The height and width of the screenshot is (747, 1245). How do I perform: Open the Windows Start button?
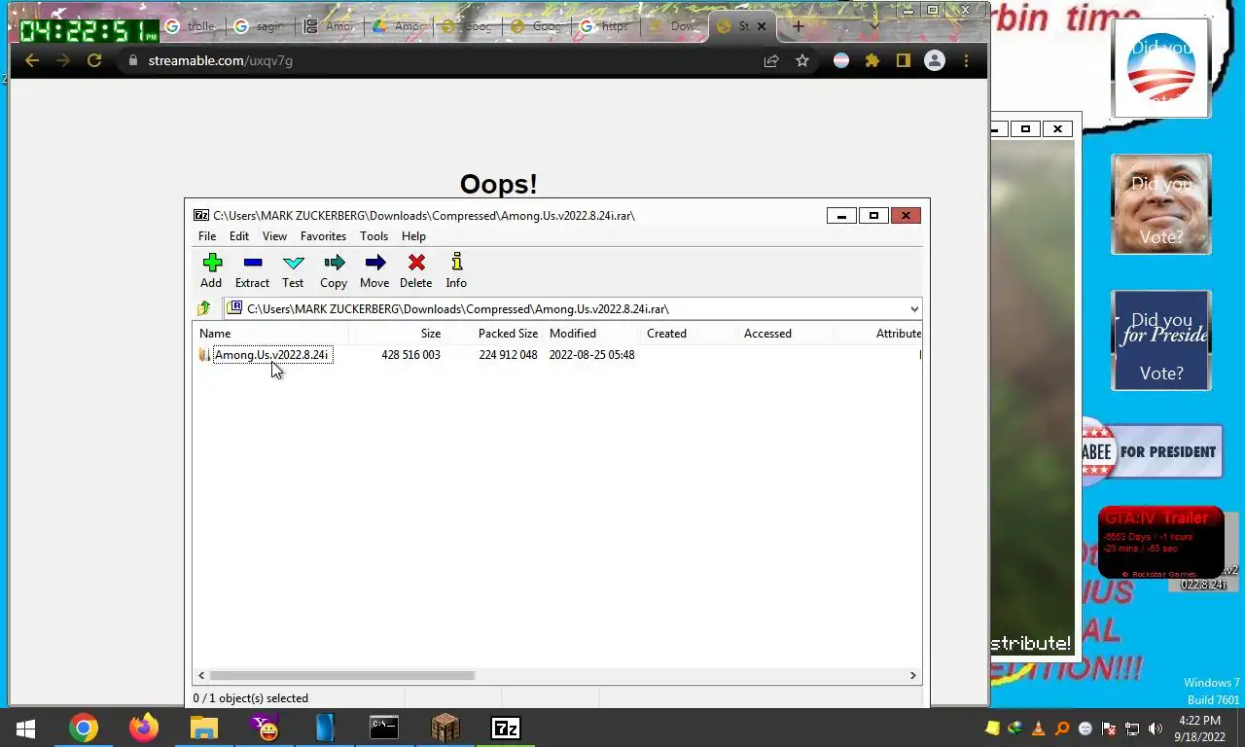(x=26, y=728)
